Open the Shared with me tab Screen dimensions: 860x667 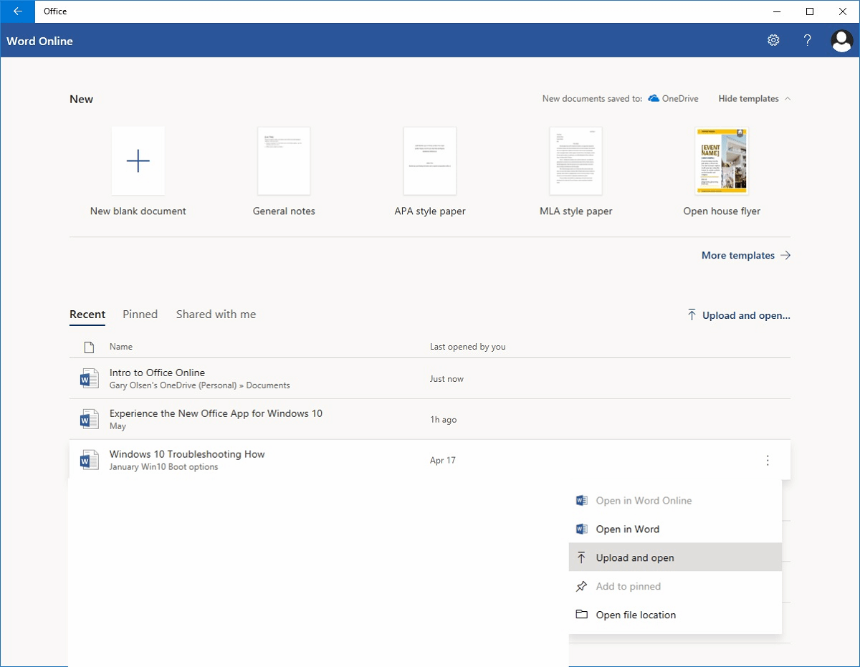click(216, 314)
